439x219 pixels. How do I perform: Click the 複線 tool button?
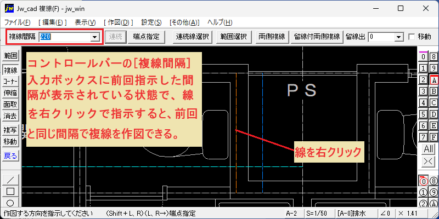[x=10, y=70]
